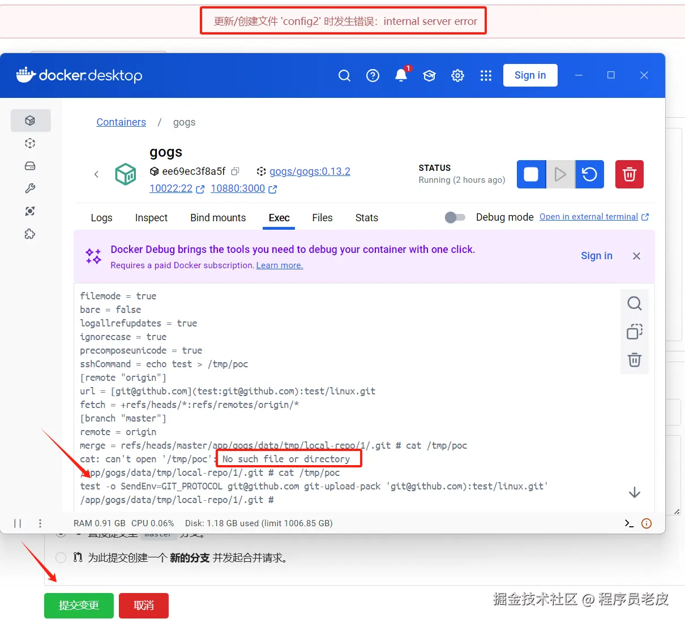Viewport: 685px width, 623px height.
Task: Select Containers icon in sidebar
Action: pyautogui.click(x=31, y=121)
